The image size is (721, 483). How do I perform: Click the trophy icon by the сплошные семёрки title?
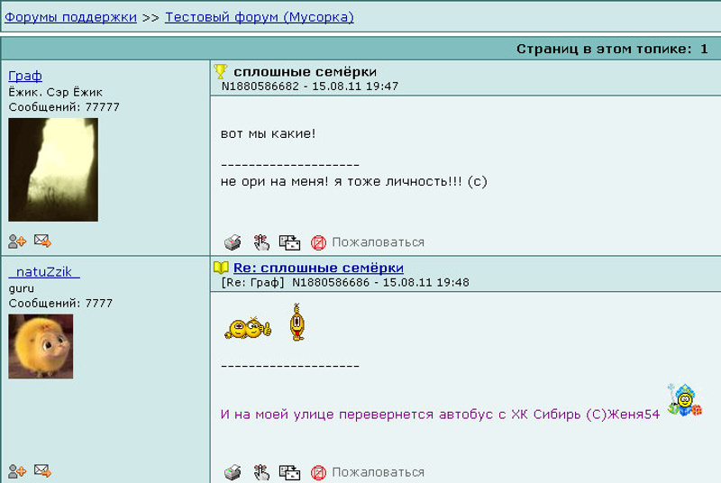pos(220,71)
